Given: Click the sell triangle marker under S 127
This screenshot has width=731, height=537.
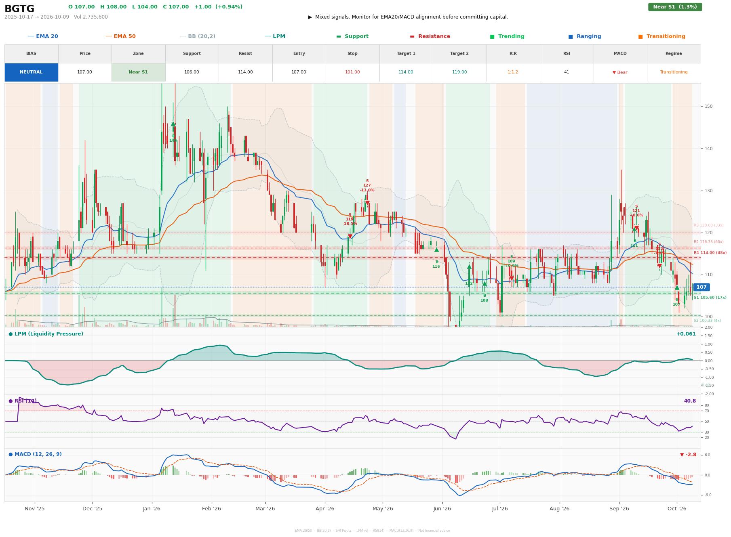Looking at the screenshot, I should [367, 203].
